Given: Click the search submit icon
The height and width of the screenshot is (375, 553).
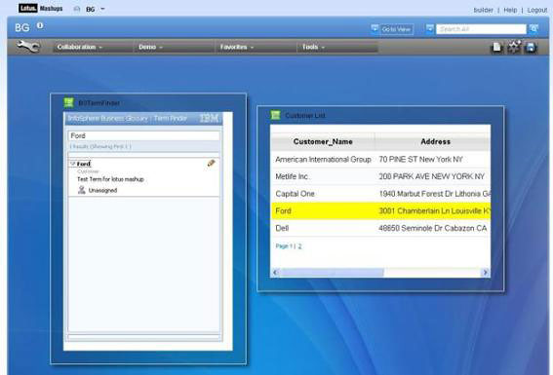Looking at the screenshot, I should point(533,29).
